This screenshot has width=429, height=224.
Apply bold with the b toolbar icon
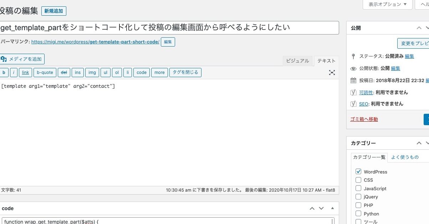[4, 72]
